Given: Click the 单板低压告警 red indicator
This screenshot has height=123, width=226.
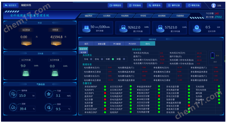Looking at the screenshot, I should click(x=189, y=106).
